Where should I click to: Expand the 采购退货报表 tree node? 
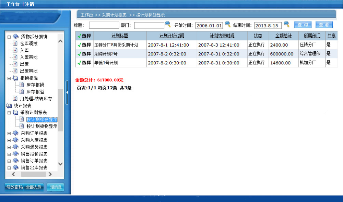pos(9,148)
